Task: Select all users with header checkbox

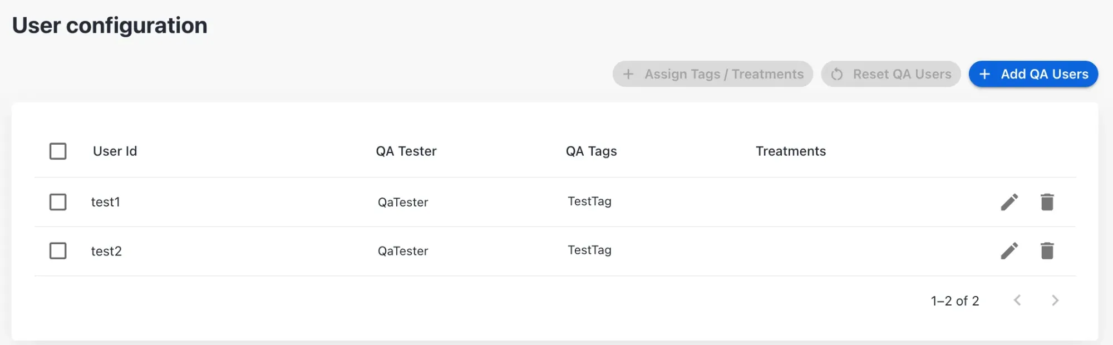Action: click(58, 151)
